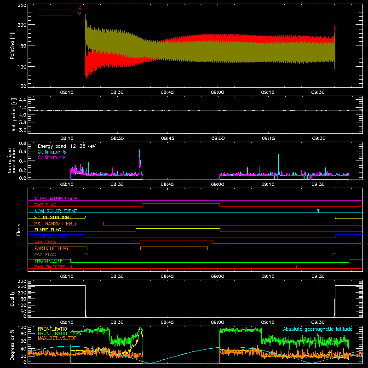Image resolution: width=368 pixels, height=368 pixels.
Task: Click the cyan Collimator 8 legend entry
Action: click(x=52, y=152)
